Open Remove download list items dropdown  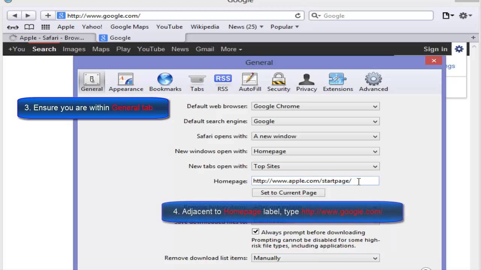315,258
